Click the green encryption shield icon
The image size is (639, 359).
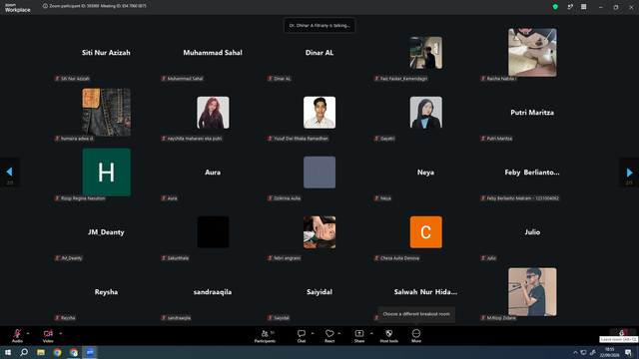[555, 7]
